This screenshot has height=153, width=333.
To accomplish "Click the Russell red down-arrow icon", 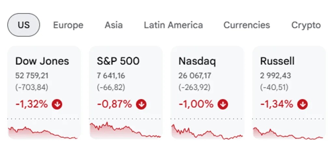I will [x=302, y=104].
